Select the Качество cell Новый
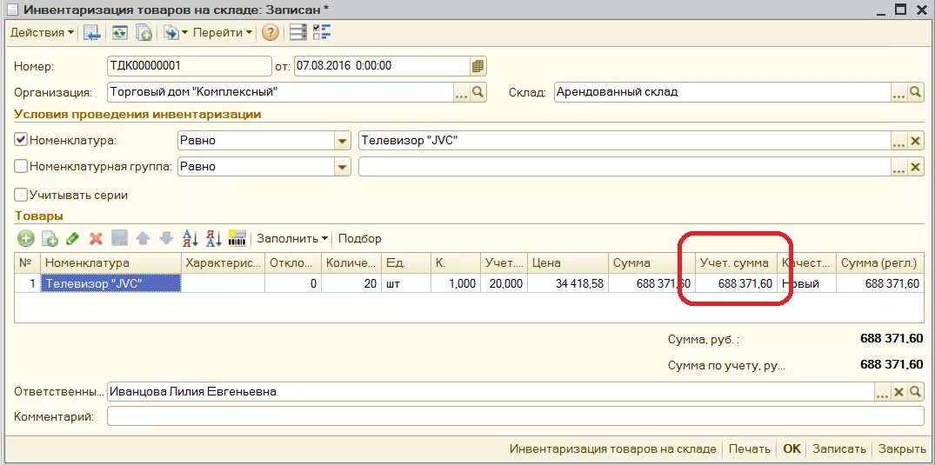 (807, 283)
